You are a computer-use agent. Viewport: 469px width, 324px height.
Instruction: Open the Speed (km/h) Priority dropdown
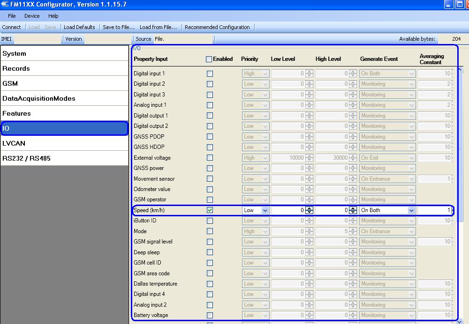tap(265, 211)
